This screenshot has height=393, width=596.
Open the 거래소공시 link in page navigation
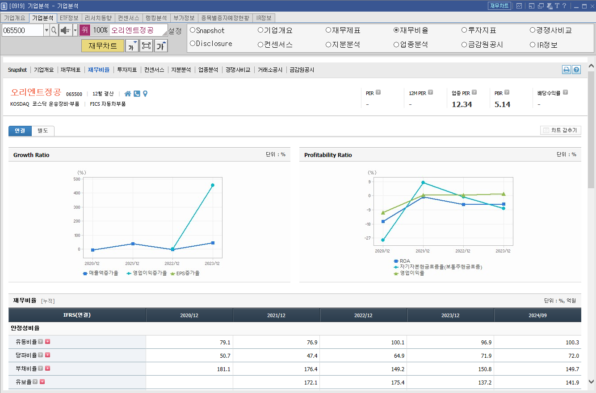pyautogui.click(x=270, y=70)
